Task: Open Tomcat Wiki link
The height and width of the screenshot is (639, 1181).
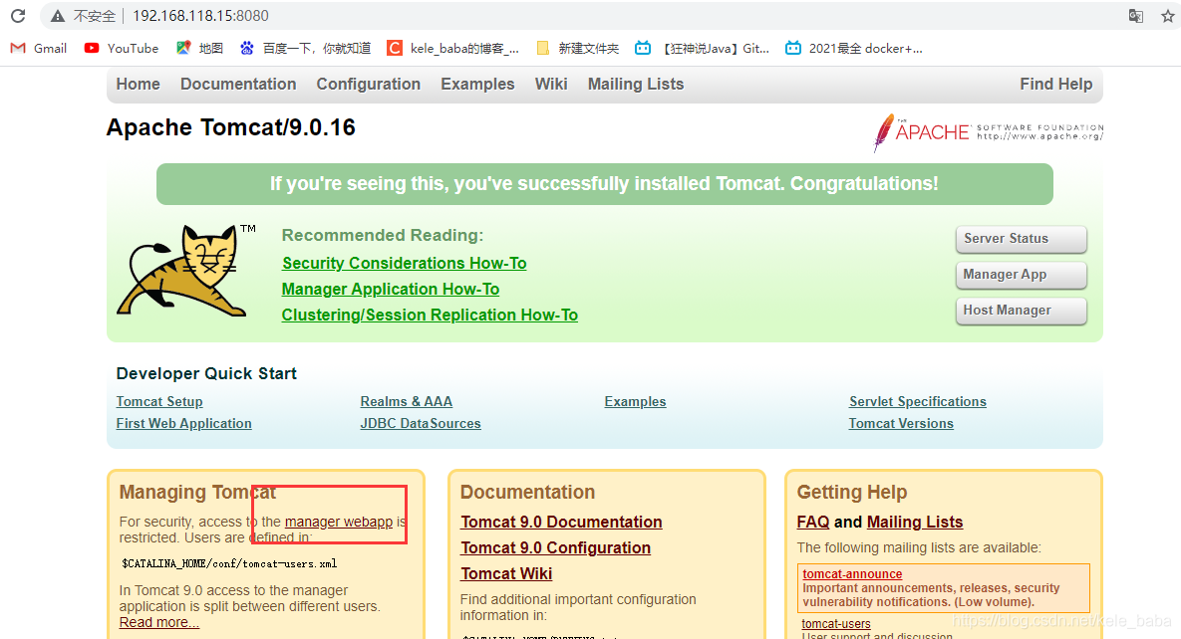Action: click(x=506, y=573)
